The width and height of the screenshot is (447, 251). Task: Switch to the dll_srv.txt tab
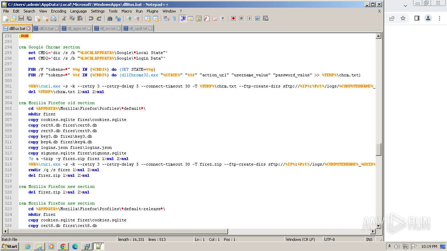click(108, 29)
